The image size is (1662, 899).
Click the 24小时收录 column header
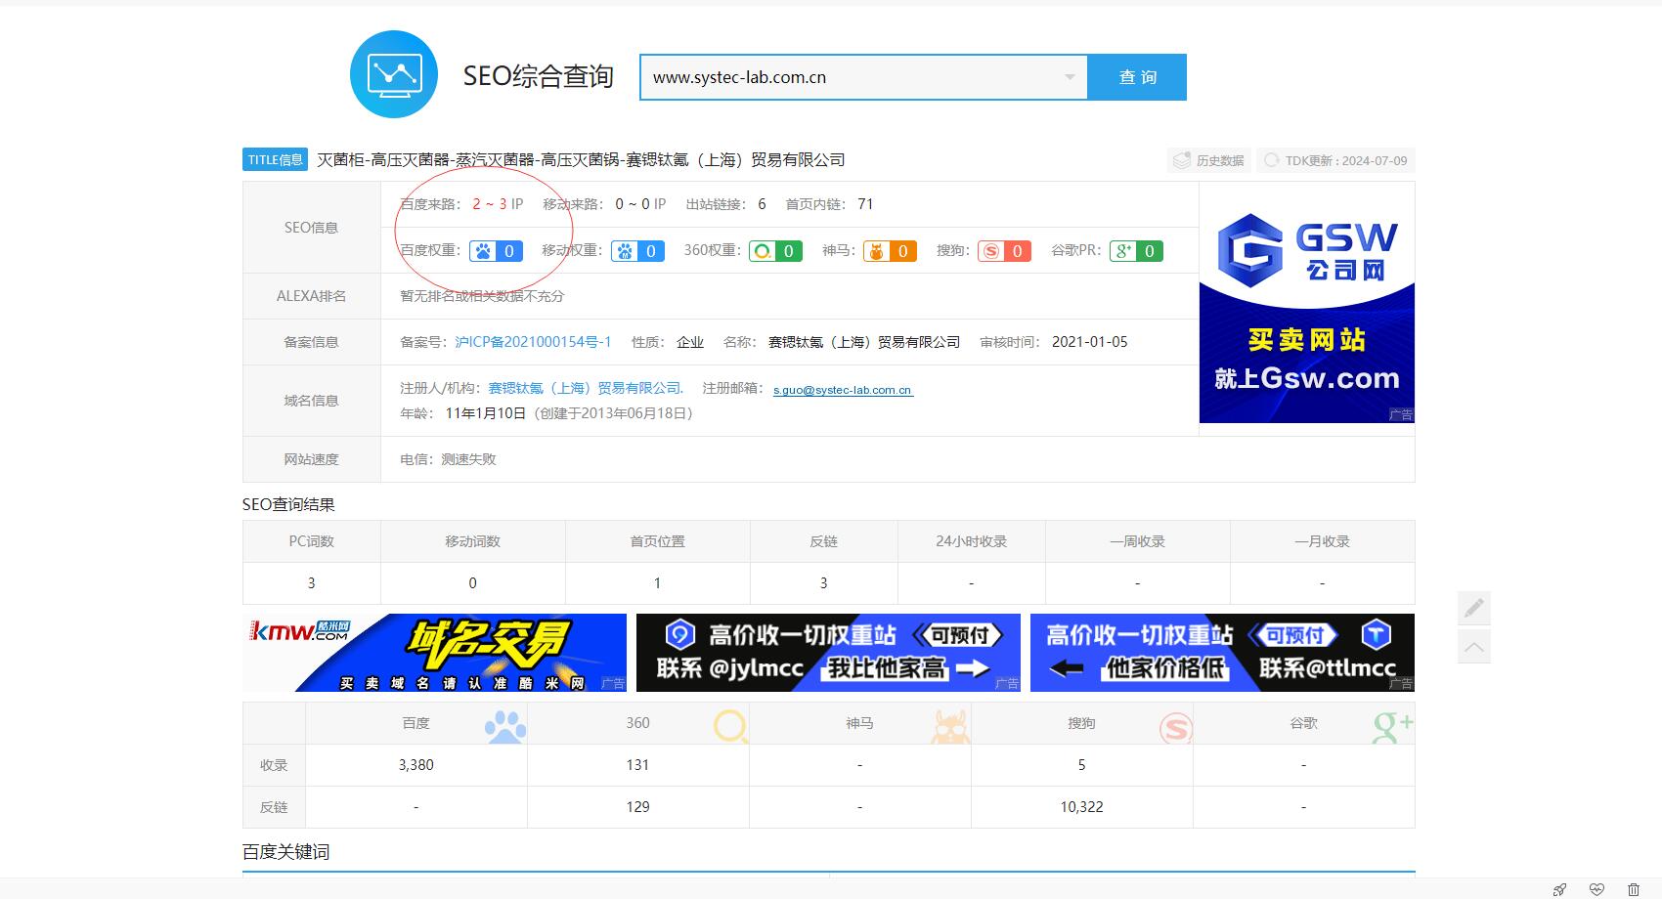[972, 541]
